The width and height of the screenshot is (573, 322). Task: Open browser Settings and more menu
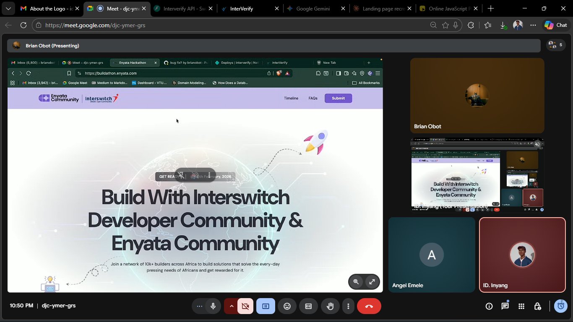(x=533, y=25)
